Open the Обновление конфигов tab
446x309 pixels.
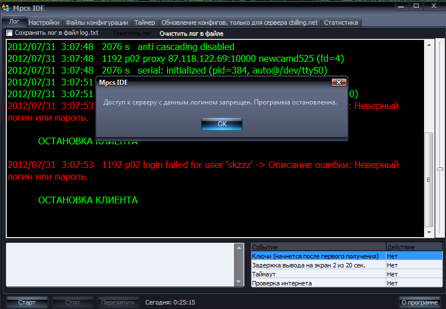tap(240, 22)
